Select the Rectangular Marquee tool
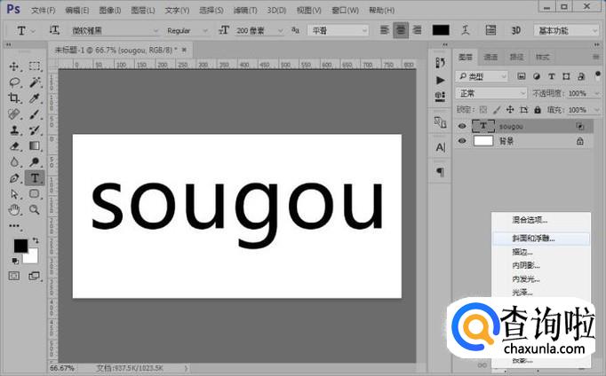606x376 pixels. point(35,66)
